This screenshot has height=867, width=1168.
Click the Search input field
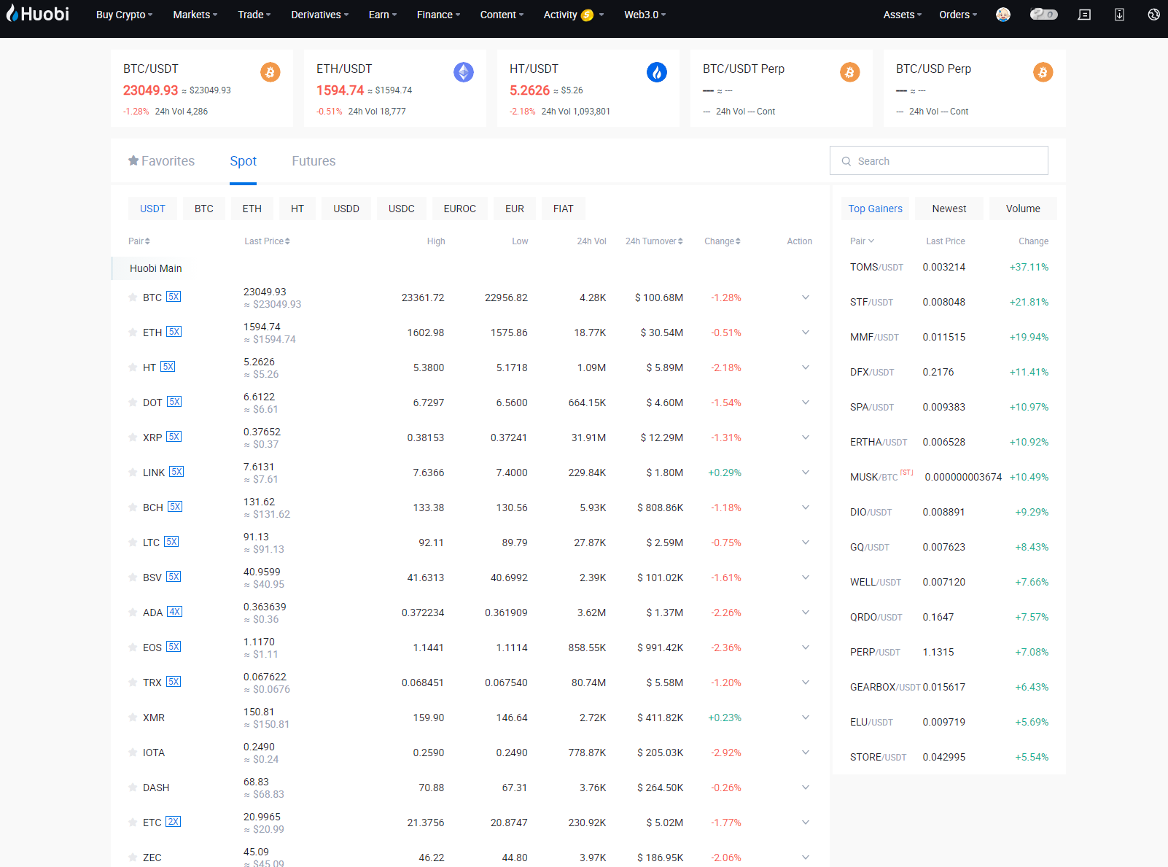tap(939, 160)
